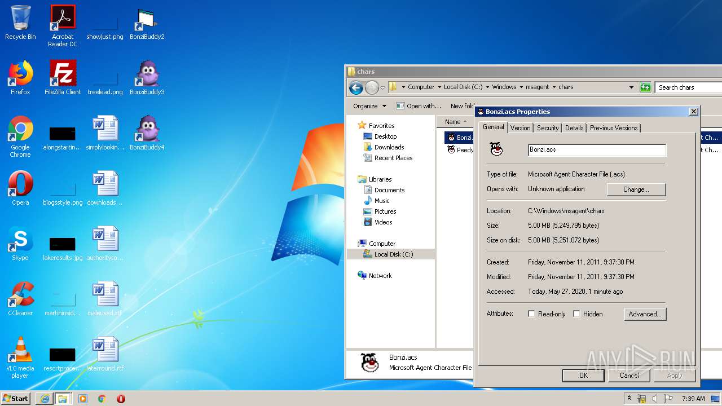The width and height of the screenshot is (722, 406).
Task: Open Recent Places in navigation pane
Action: (388, 158)
